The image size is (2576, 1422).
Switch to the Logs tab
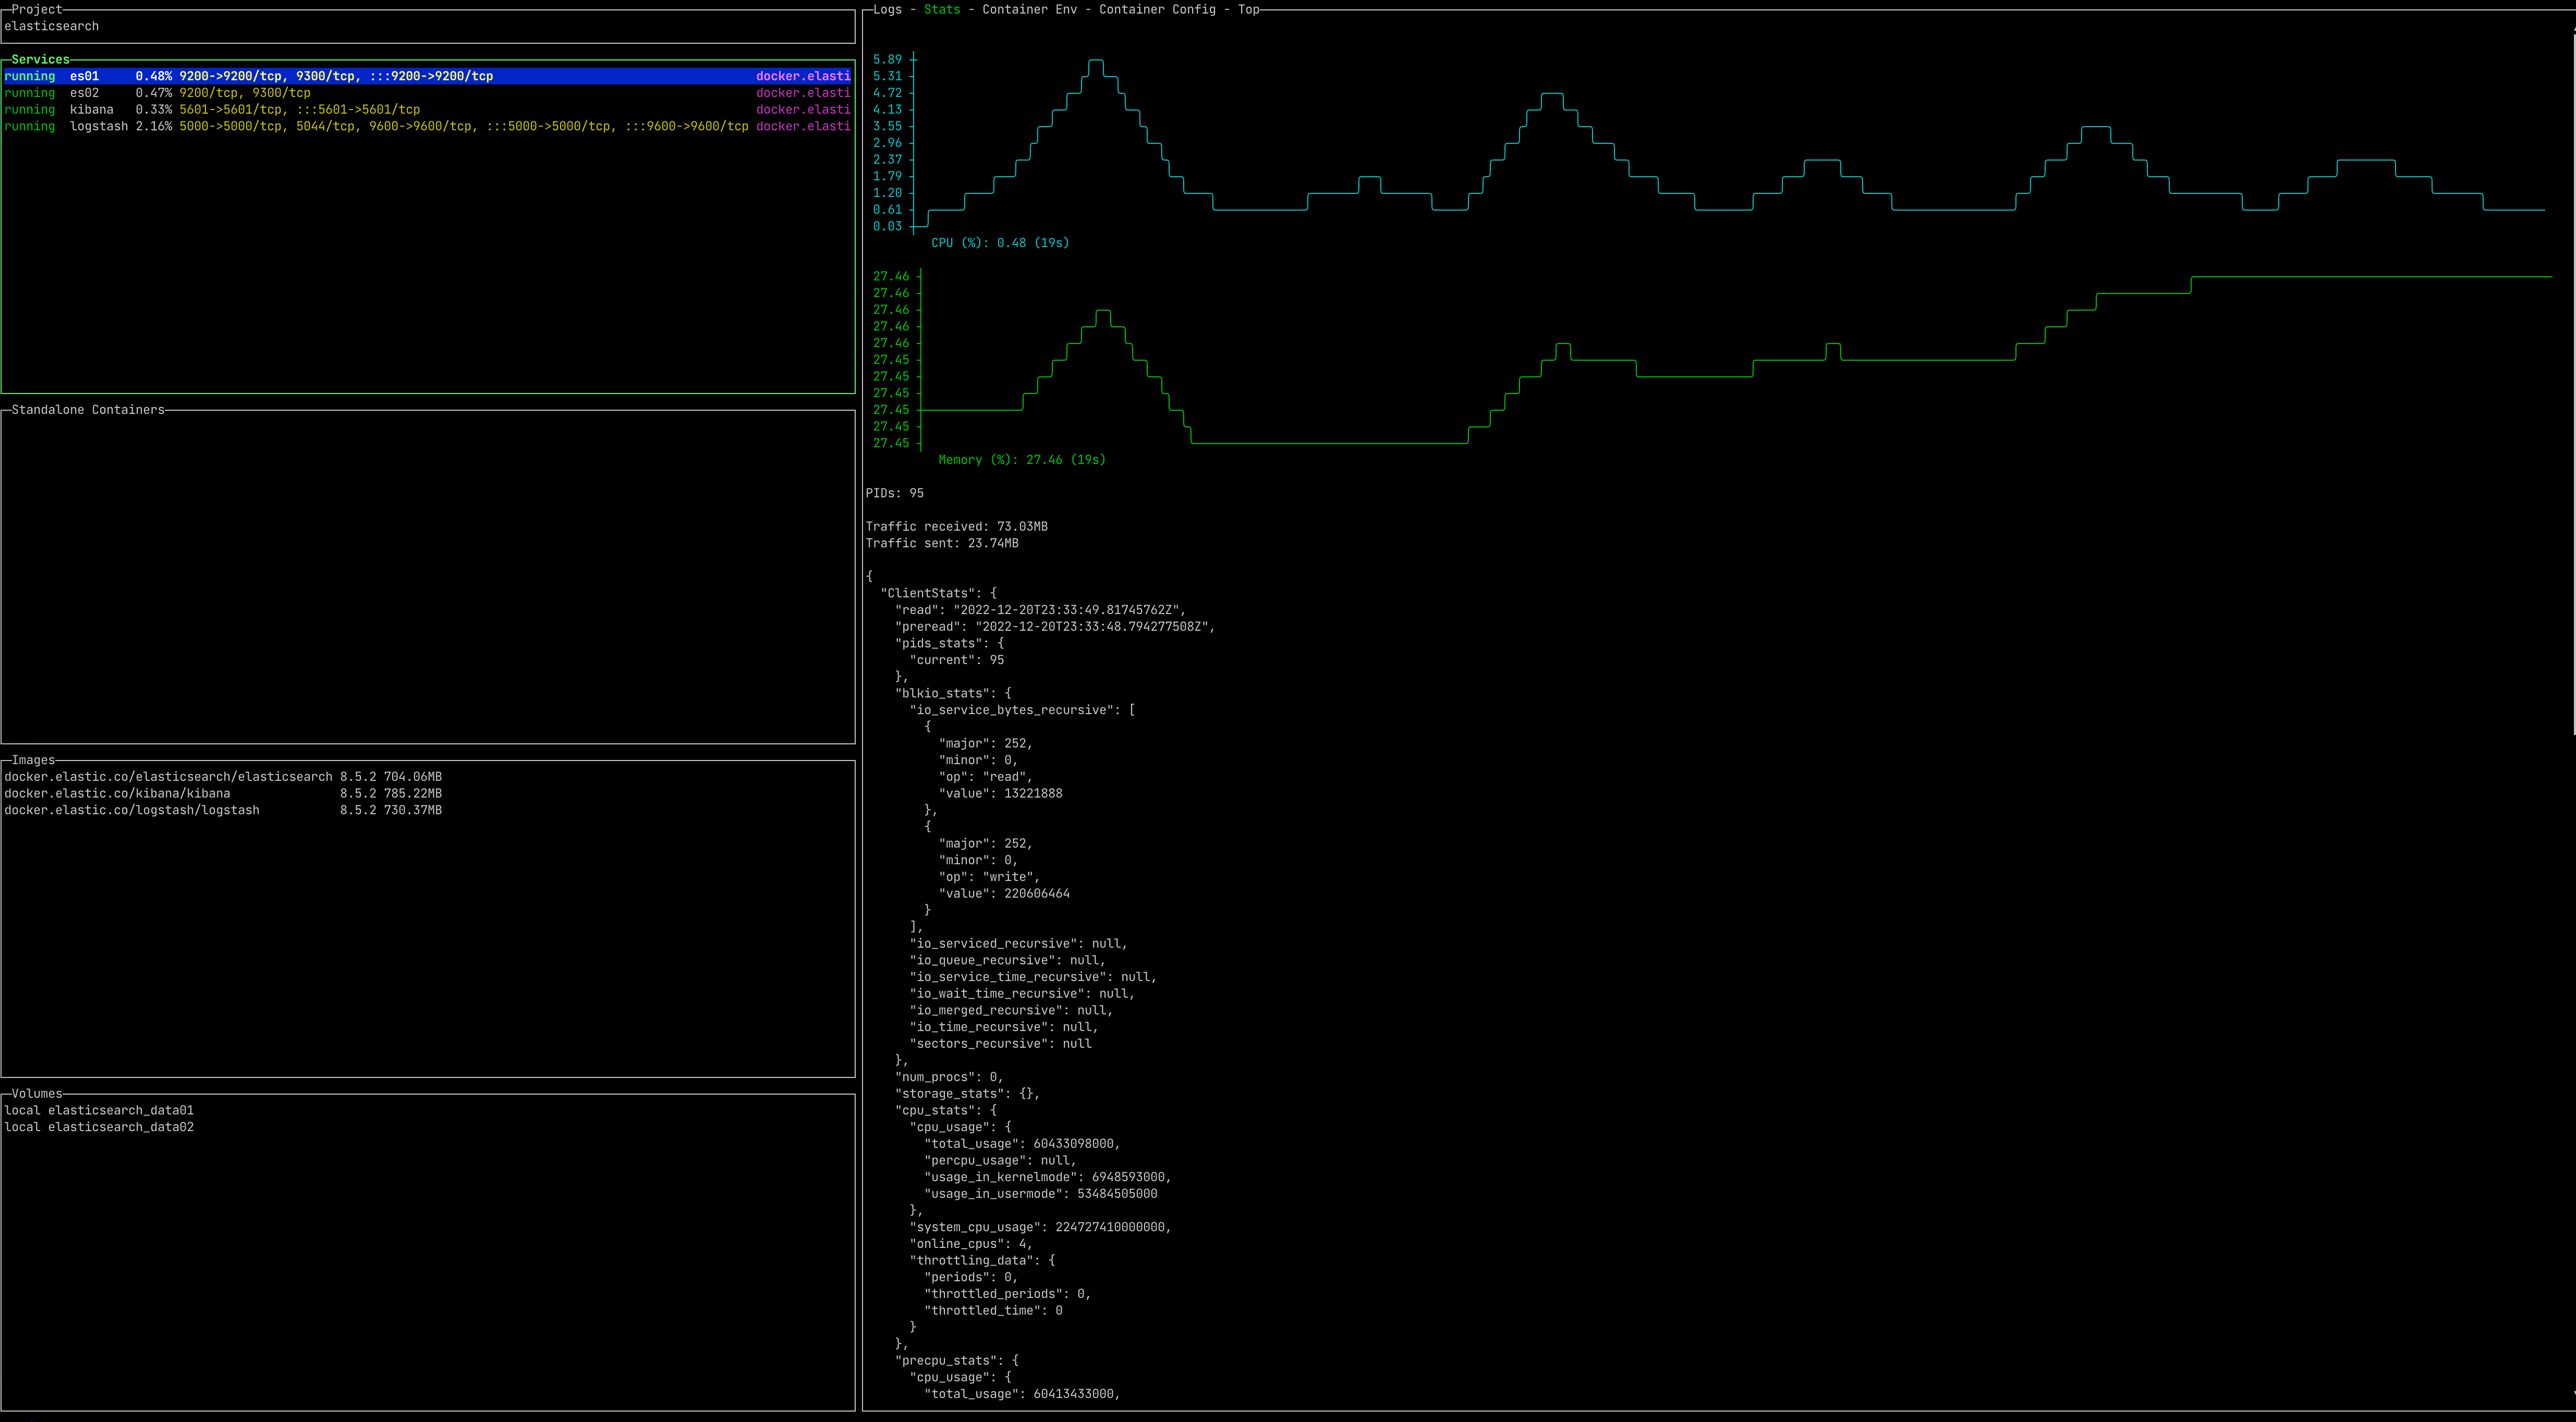point(887,9)
